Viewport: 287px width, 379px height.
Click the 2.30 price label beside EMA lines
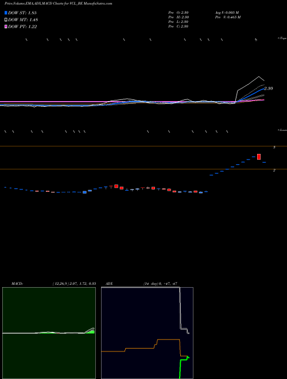coord(269,88)
